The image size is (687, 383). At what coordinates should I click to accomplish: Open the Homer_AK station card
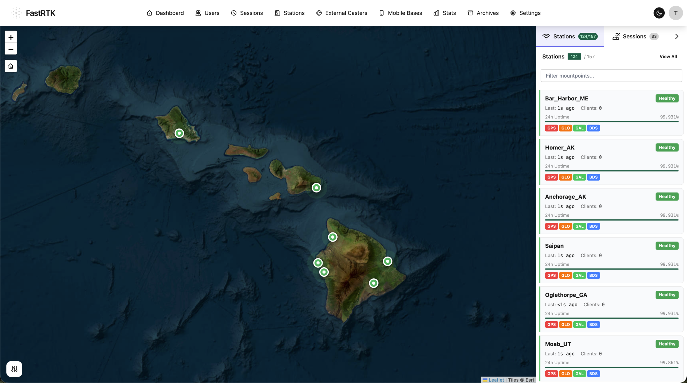point(611,162)
